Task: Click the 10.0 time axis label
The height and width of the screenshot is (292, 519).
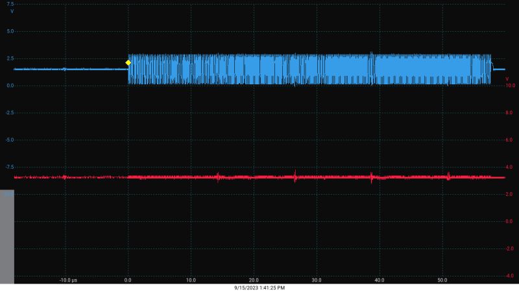Action: click(x=191, y=280)
